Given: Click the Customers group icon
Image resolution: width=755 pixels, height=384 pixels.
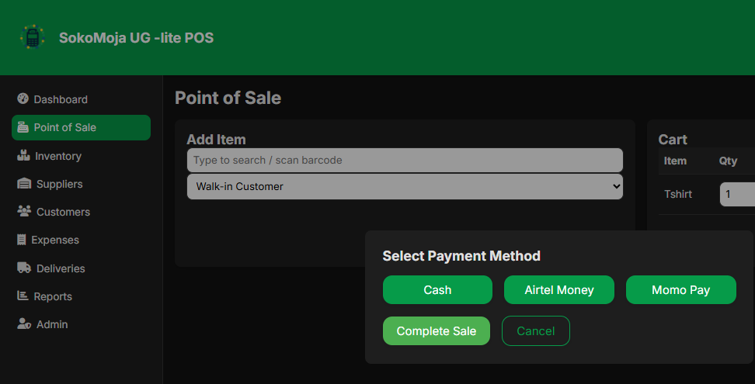Looking at the screenshot, I should coord(24,212).
